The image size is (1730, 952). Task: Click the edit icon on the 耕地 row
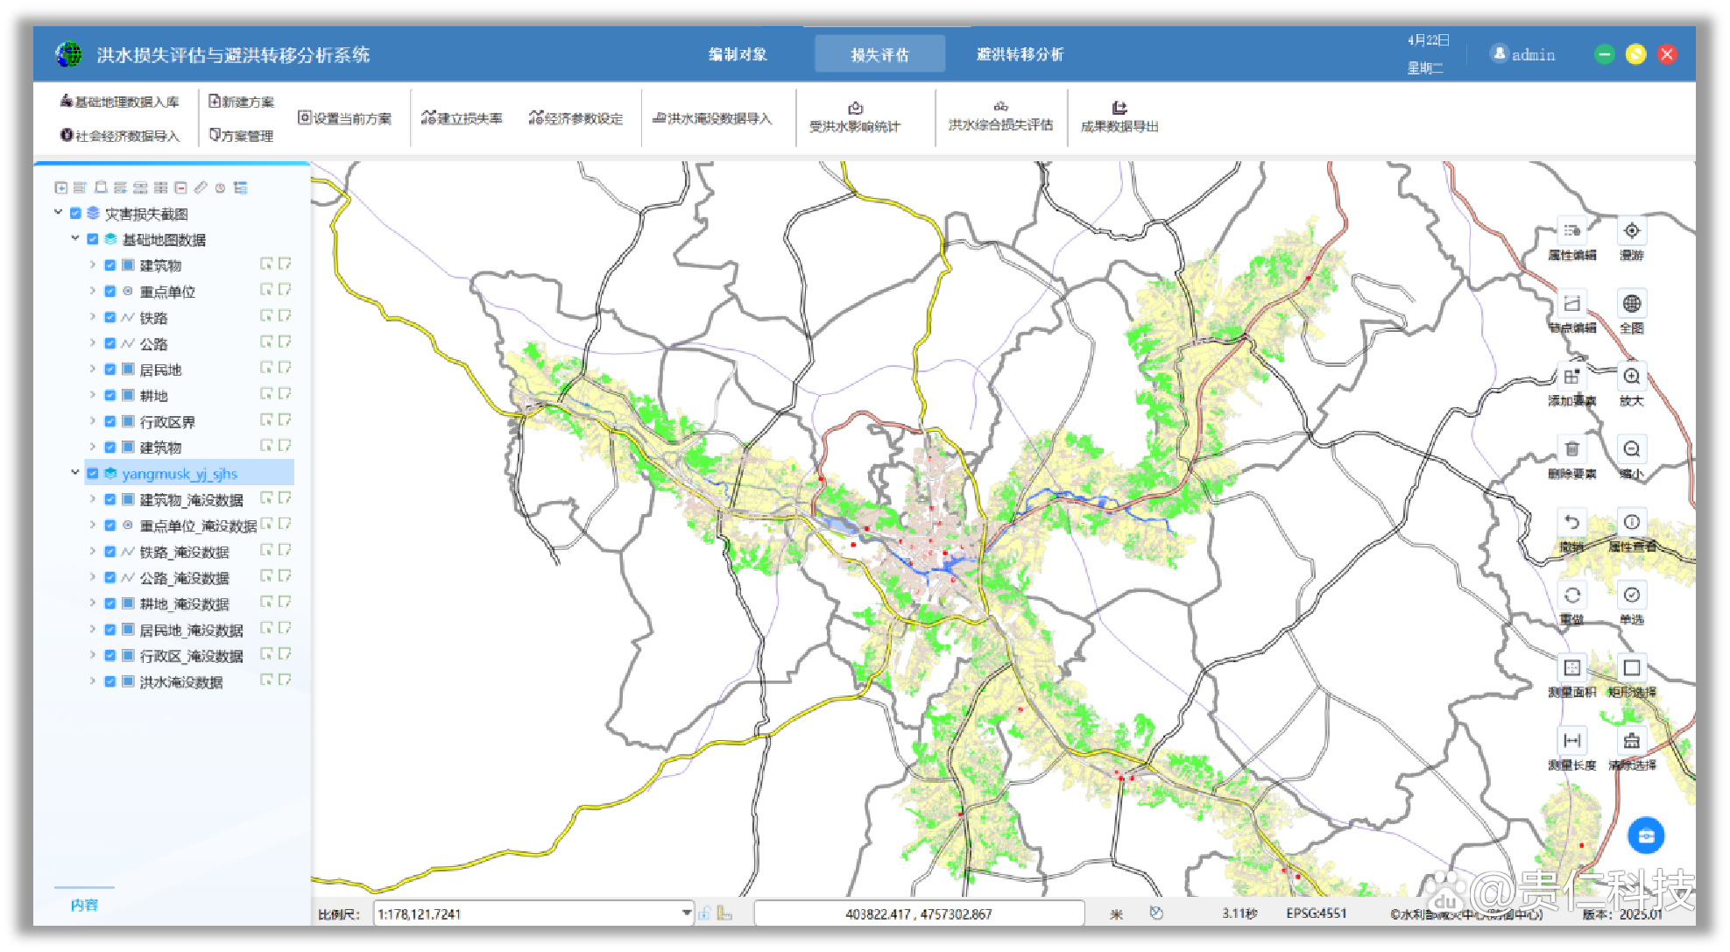click(x=285, y=395)
